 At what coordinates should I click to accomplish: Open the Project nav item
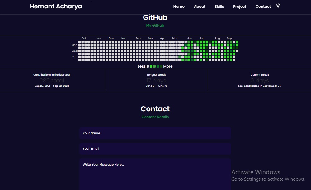(240, 7)
